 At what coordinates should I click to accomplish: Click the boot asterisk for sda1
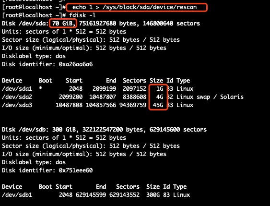point(40,88)
